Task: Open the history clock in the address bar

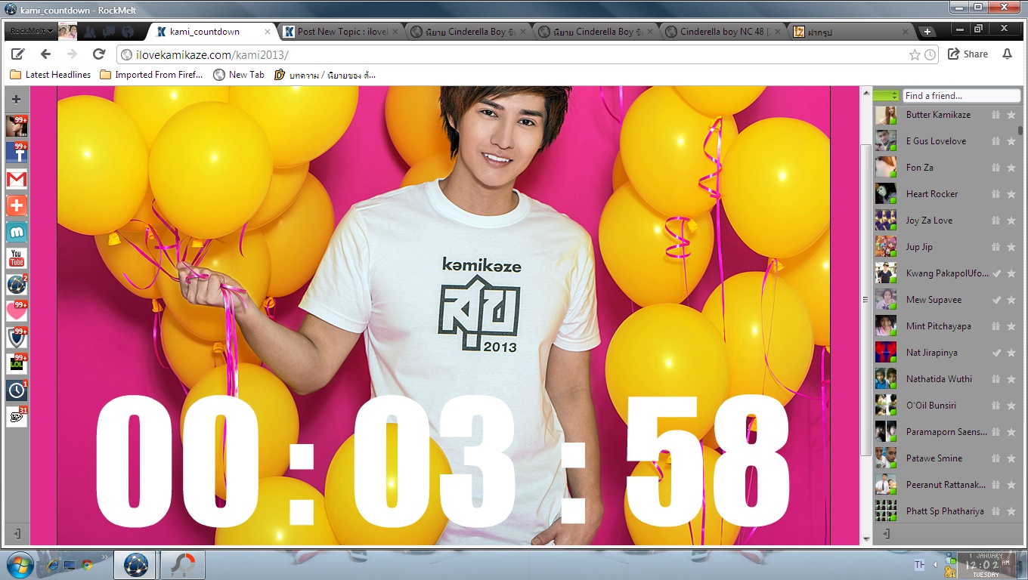Action: click(930, 54)
